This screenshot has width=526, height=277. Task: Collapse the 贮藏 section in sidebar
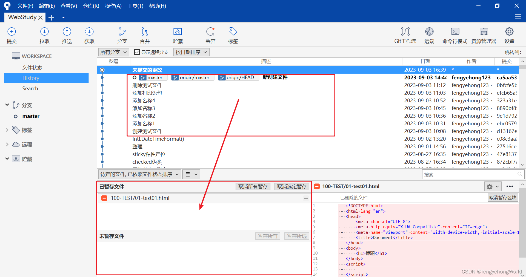(x=7, y=159)
